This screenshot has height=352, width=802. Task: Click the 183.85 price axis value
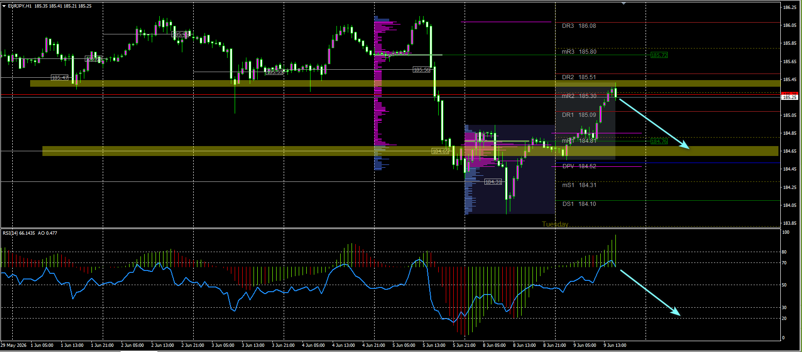pyautogui.click(x=789, y=223)
